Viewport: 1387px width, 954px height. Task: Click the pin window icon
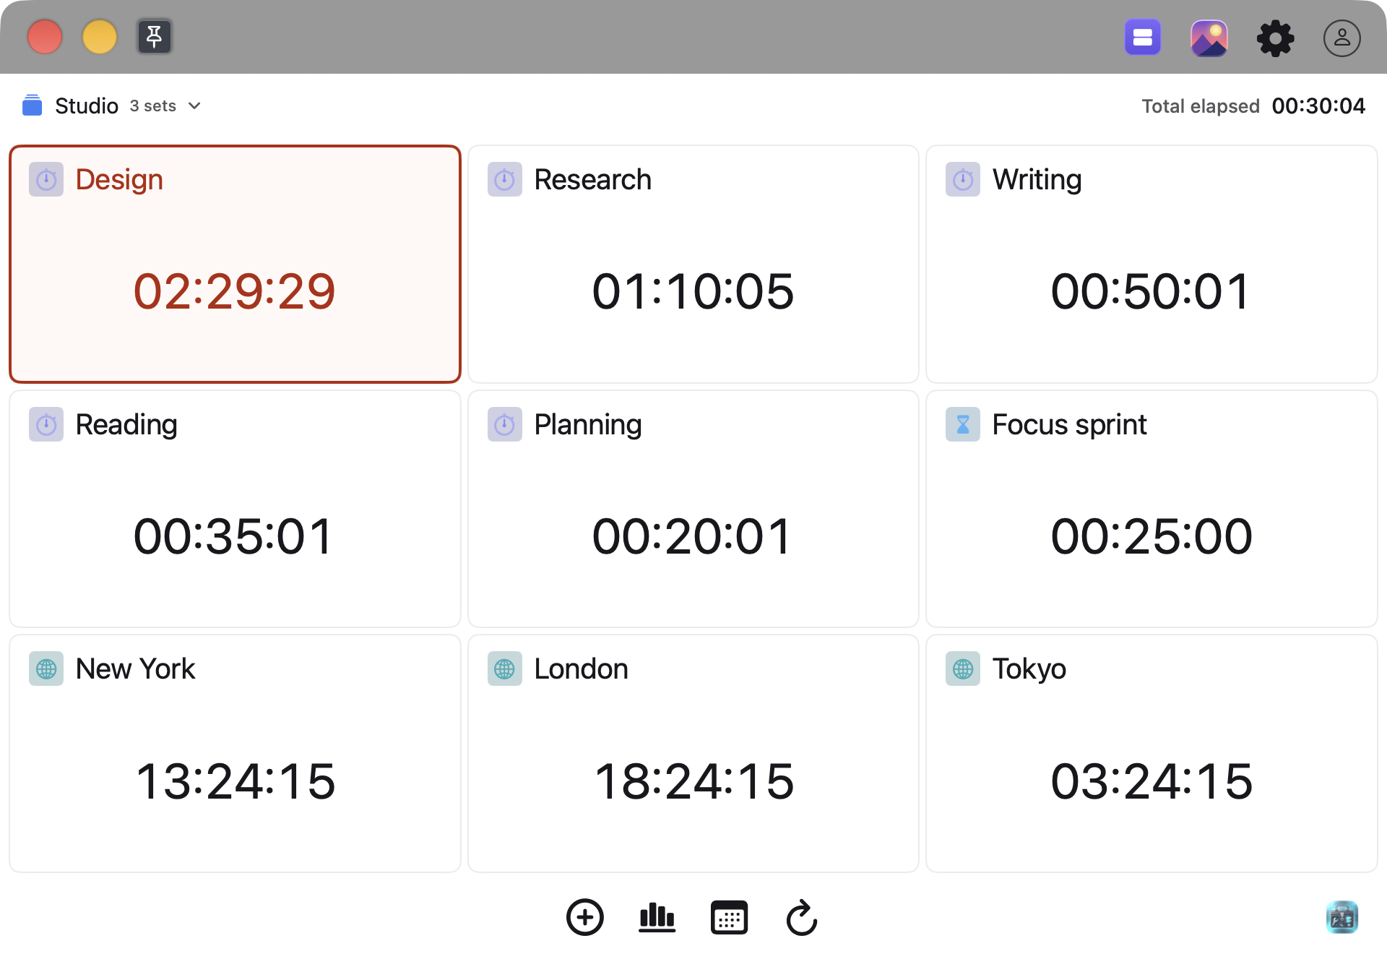coord(154,37)
